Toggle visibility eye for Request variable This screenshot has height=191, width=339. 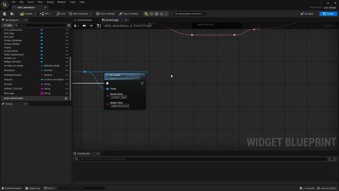(67, 80)
